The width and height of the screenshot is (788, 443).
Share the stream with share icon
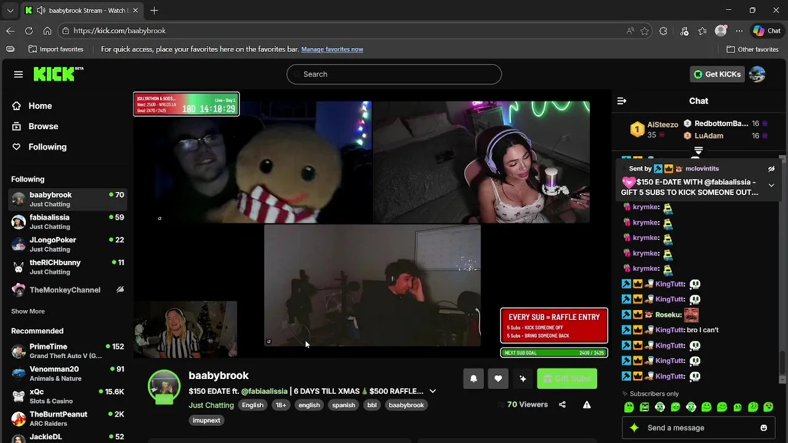562,405
